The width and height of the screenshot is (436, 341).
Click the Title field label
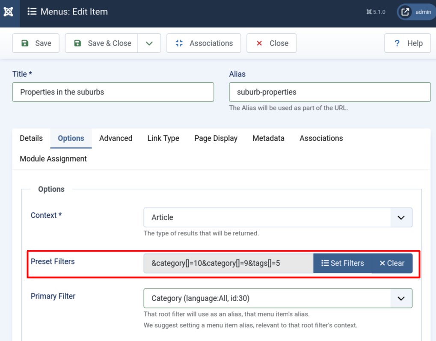pos(22,74)
